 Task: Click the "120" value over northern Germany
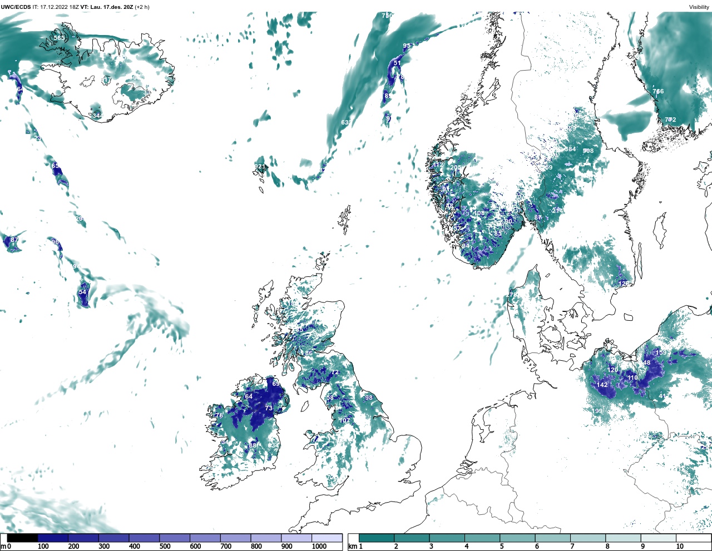pos(613,370)
